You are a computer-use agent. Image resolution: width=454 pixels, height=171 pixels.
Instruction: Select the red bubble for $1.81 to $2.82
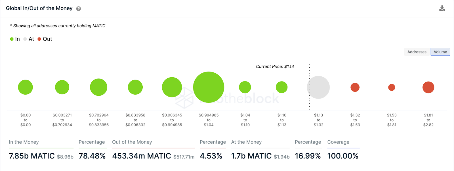[428, 87]
